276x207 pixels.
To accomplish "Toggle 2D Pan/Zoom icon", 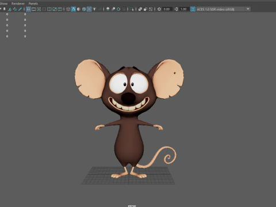I will pos(15,9).
